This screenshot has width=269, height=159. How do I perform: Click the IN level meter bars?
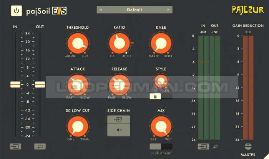(x=203, y=88)
